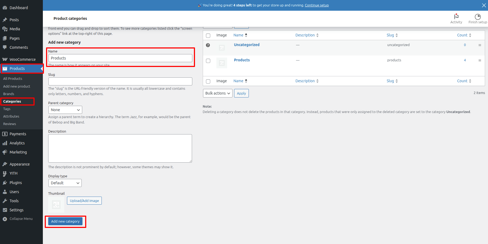Click the Finish setup progress icon
The image size is (488, 244).
[x=478, y=17]
